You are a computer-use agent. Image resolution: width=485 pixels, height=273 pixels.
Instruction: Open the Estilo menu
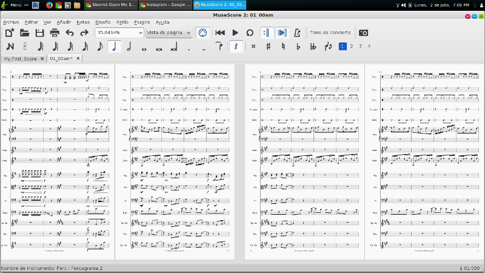click(122, 22)
